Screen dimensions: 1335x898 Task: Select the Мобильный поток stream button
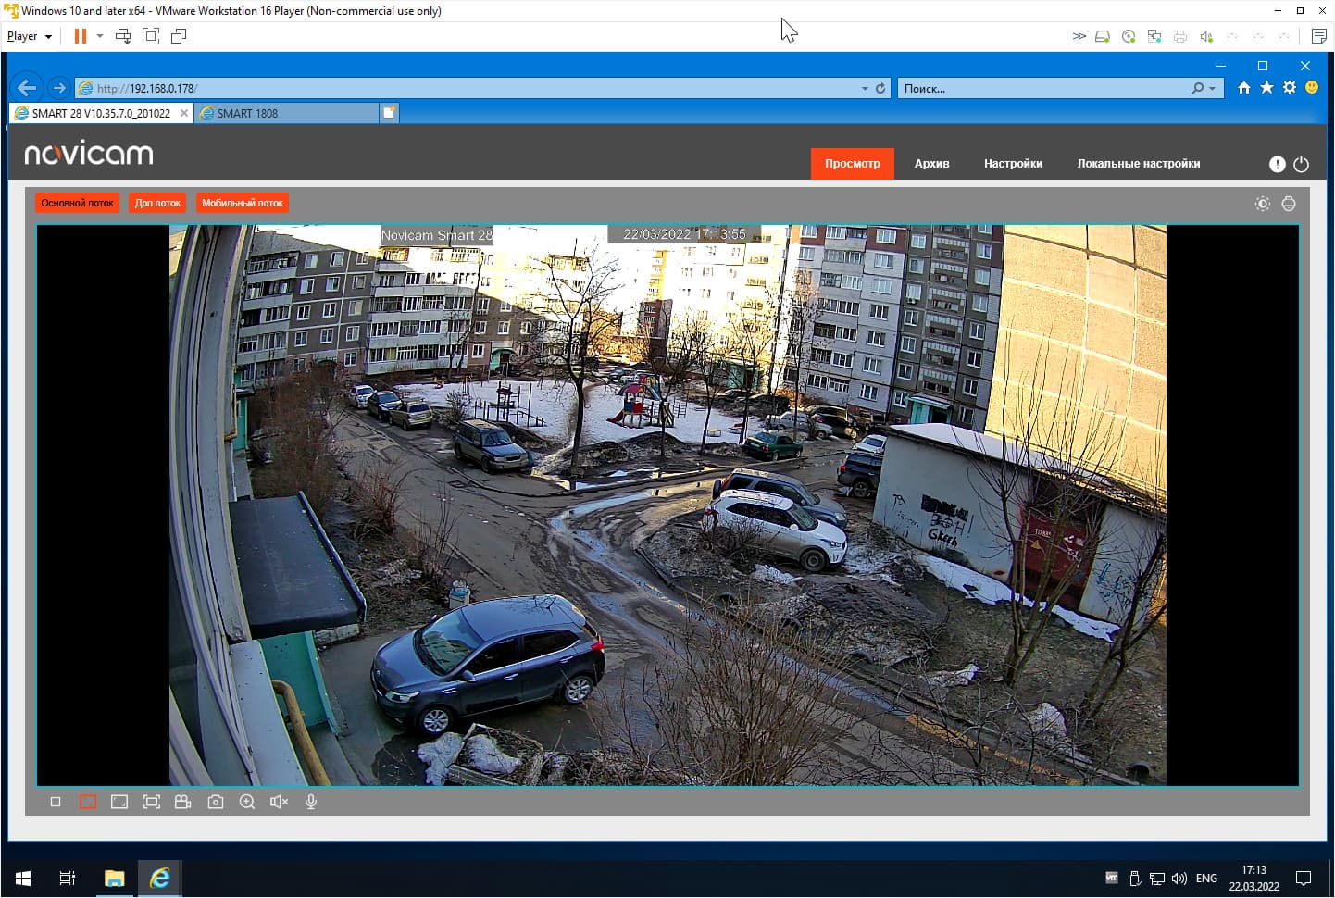243,203
